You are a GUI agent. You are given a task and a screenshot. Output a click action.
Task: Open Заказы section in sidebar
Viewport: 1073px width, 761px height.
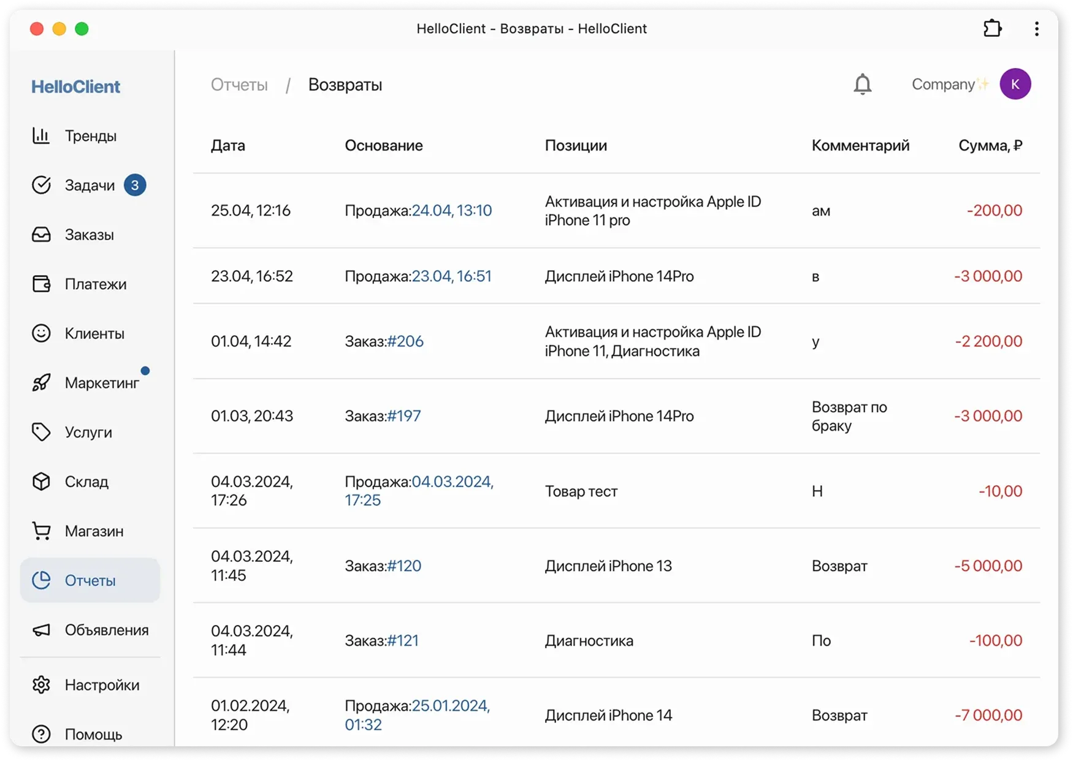(x=89, y=235)
